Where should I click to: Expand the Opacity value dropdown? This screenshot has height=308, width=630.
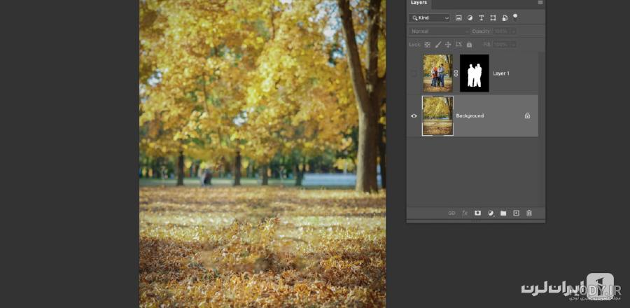[514, 31]
